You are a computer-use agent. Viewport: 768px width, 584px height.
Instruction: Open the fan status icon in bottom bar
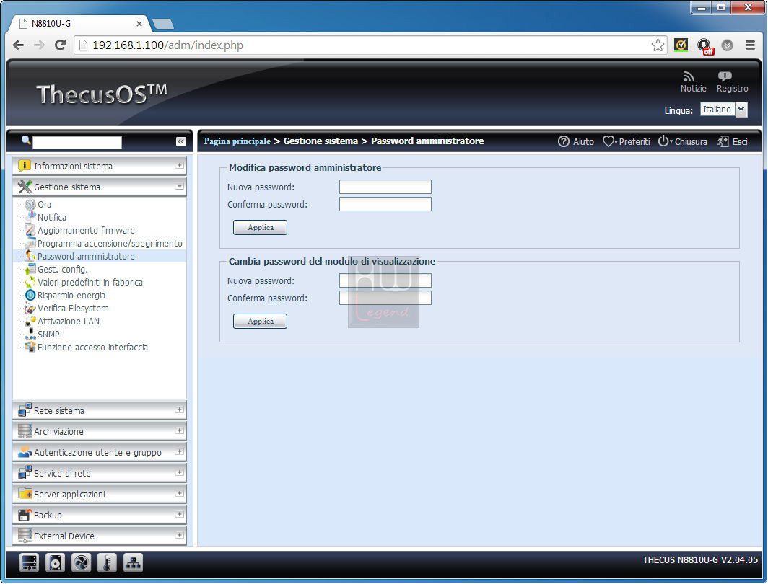point(81,563)
